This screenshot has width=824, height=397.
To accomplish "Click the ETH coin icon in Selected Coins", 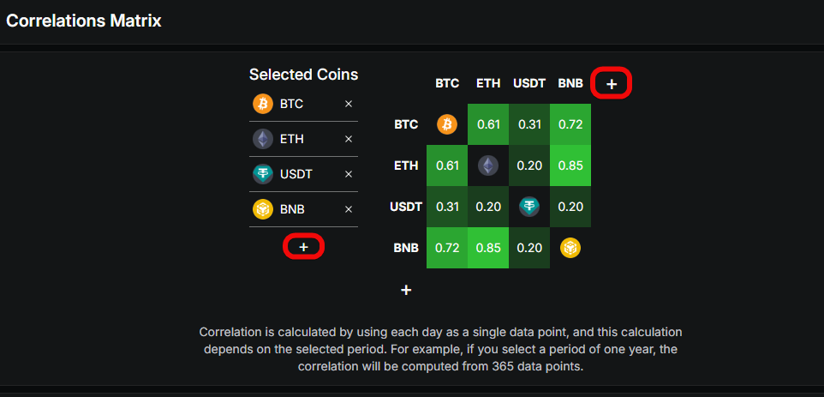I will click(262, 139).
